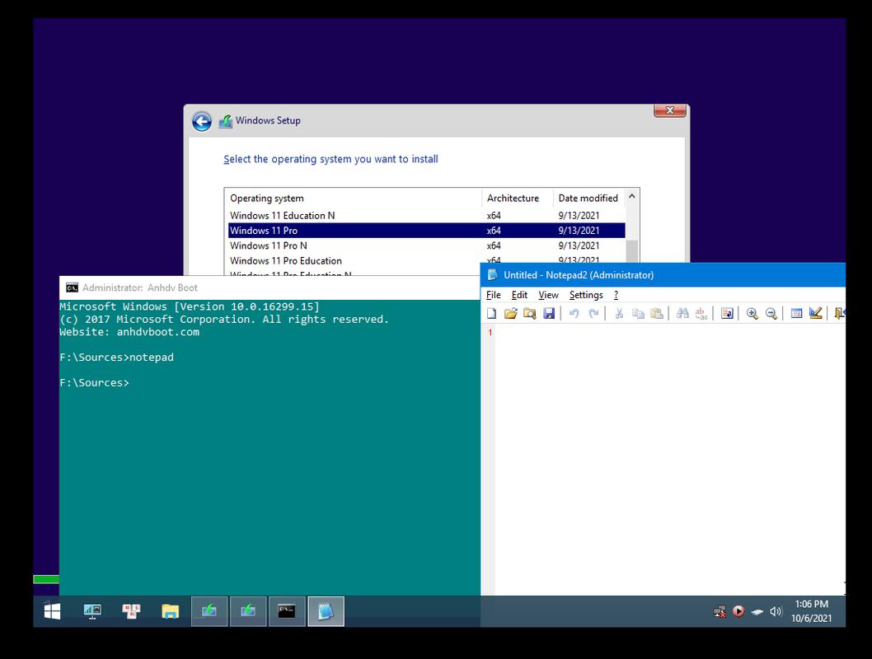
Task: Click the Copy toolbar icon
Action: [x=638, y=313]
